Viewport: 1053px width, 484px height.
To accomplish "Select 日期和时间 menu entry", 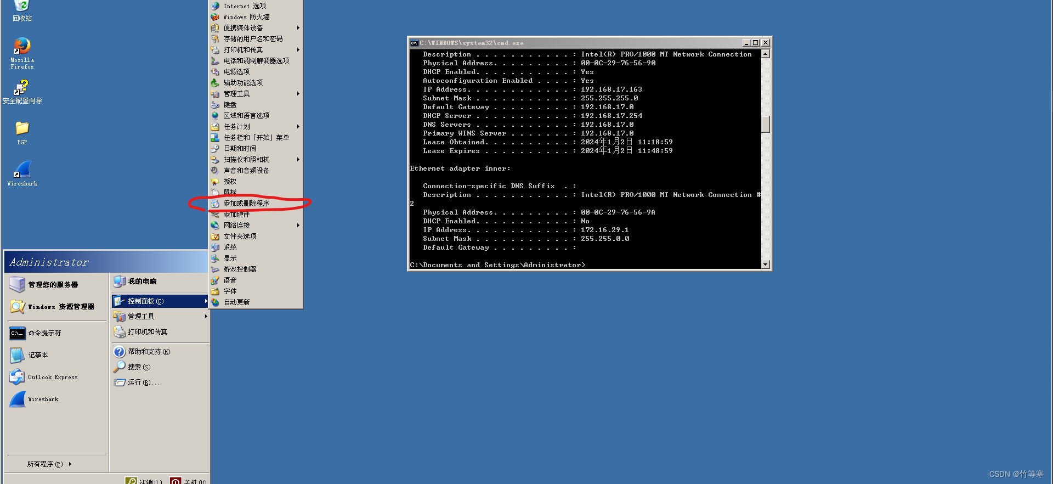I will click(256, 148).
